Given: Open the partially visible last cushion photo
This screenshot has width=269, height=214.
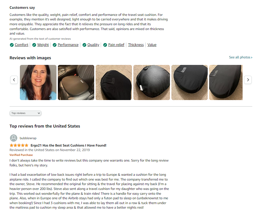Looking at the screenshot, I should point(226,82).
